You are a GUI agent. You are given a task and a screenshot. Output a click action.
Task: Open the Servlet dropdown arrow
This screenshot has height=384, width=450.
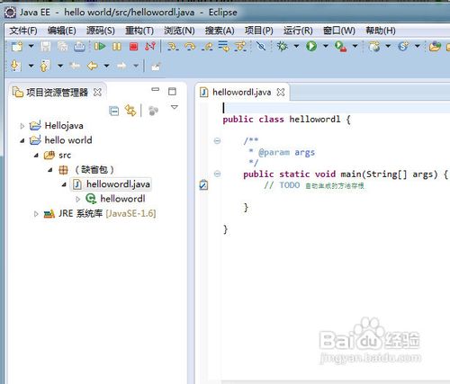418,46
